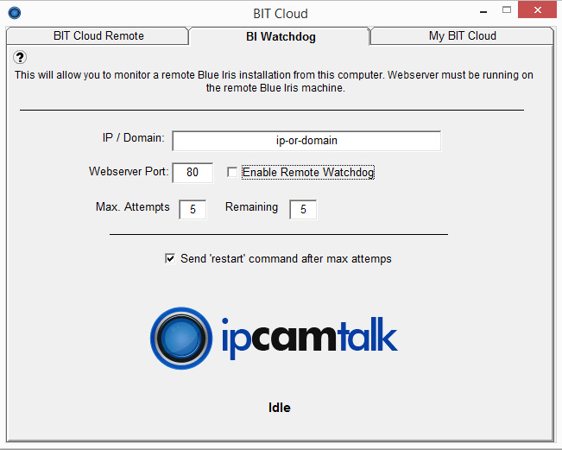562x450 pixels.
Task: Click the Webserver Port label
Action: tap(129, 172)
